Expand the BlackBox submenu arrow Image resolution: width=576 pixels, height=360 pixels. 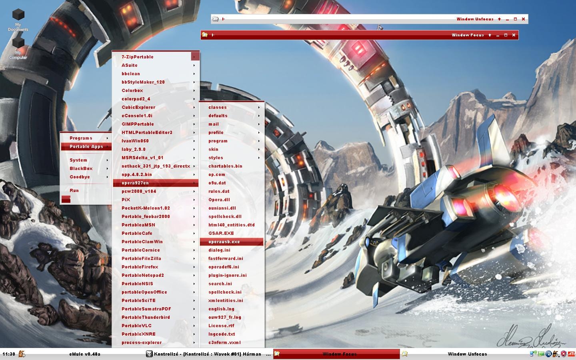107,169
